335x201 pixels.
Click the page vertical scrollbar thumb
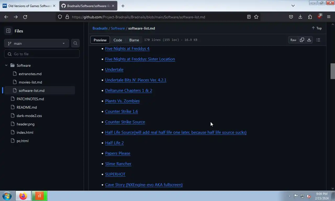coord(333,71)
